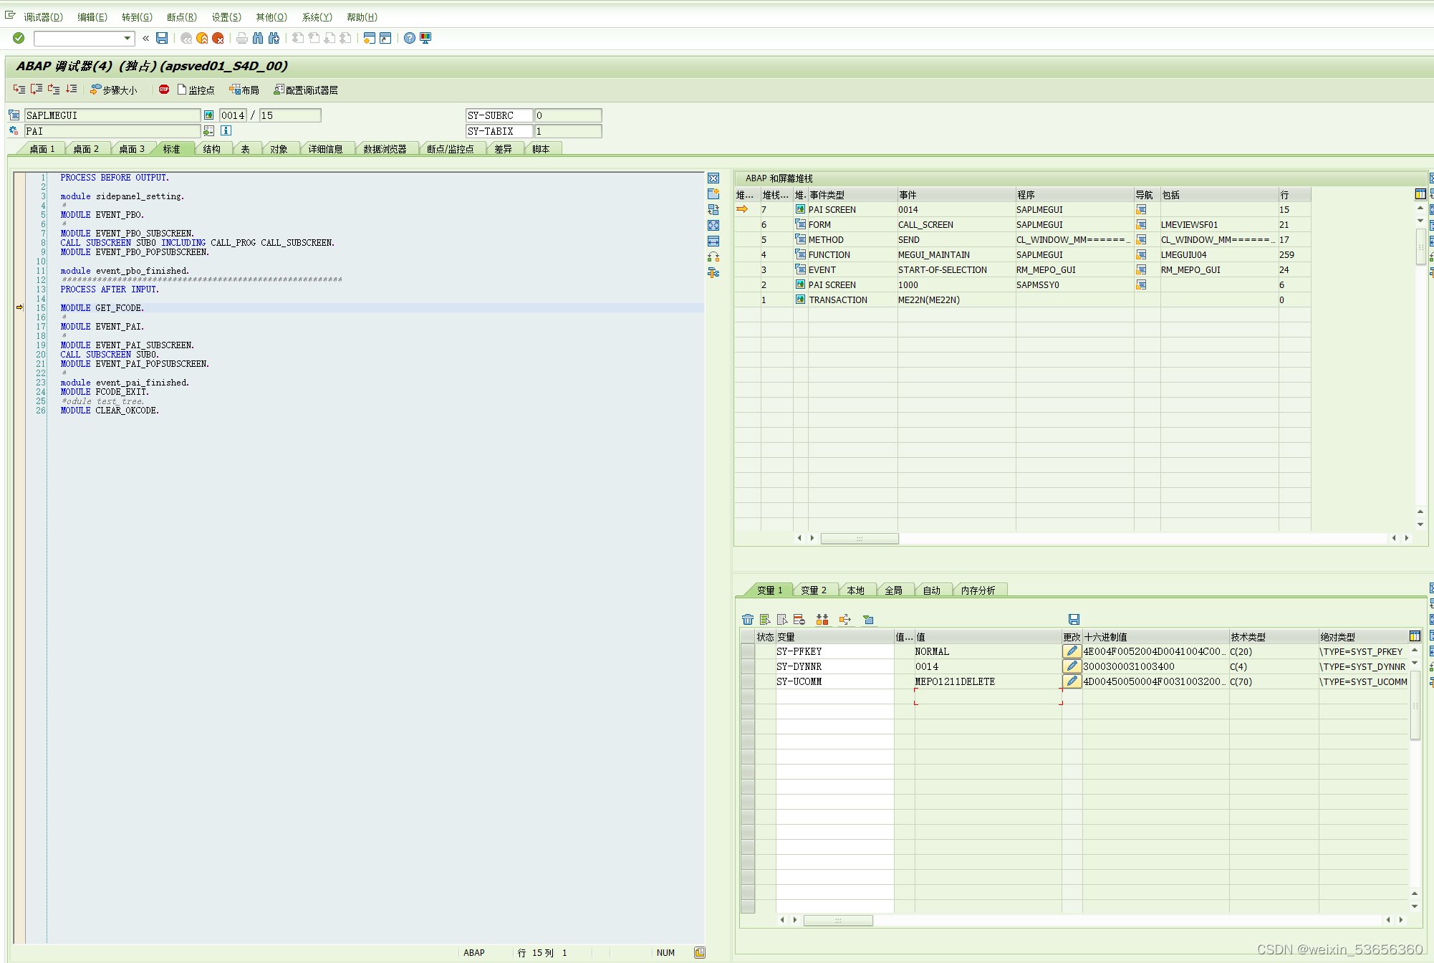1434x963 pixels.
Task: Open the 断点(R) menu
Action: [181, 17]
